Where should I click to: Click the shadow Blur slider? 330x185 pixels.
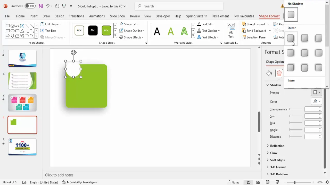(x=296, y=123)
